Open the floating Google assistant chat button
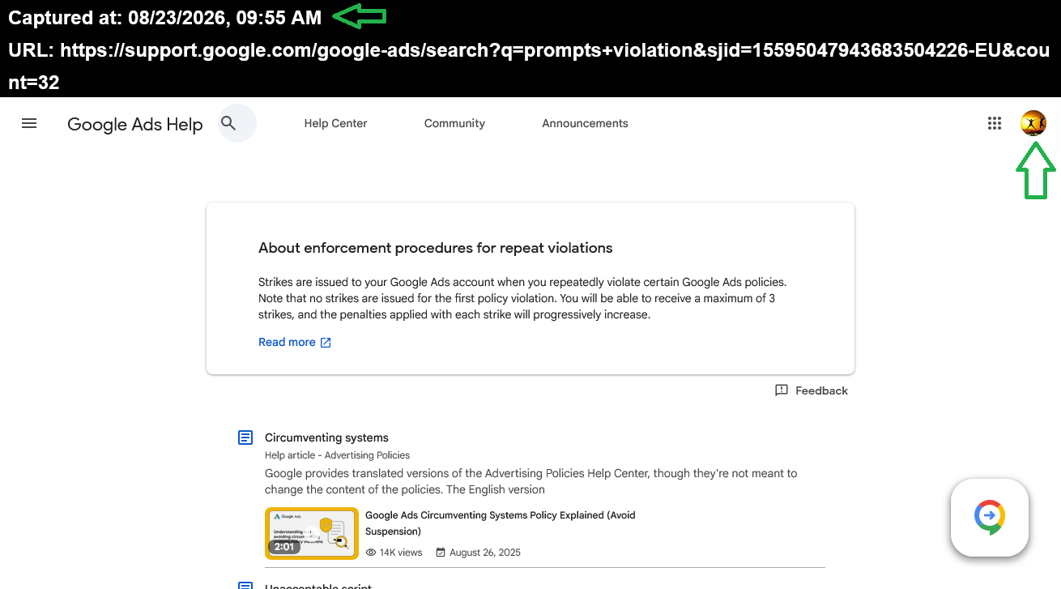This screenshot has height=589, width=1061. coord(989,518)
